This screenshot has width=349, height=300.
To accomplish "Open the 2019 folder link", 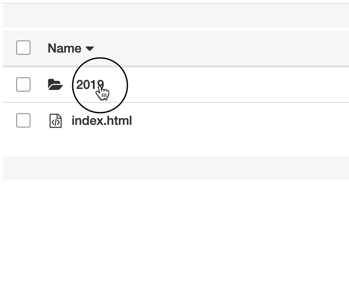I will pos(90,84).
